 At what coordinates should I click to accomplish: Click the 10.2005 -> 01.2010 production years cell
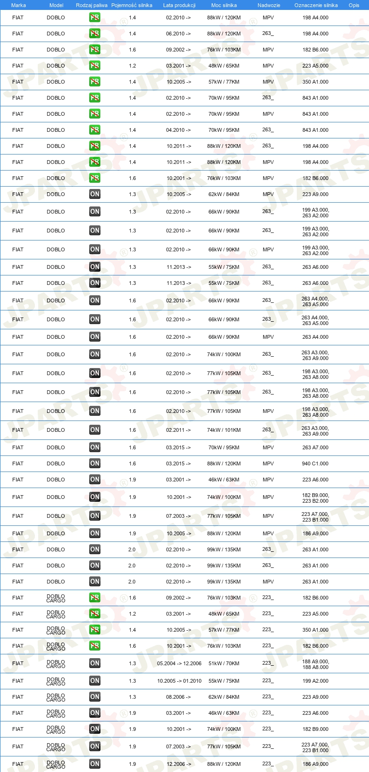tap(179, 681)
